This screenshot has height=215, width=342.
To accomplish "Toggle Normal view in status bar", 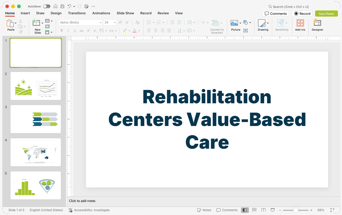I will pyautogui.click(x=245, y=210).
